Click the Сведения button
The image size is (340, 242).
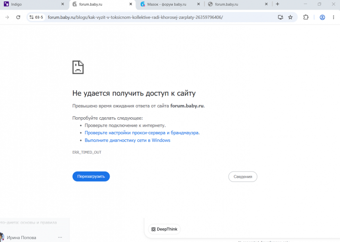tap(243, 177)
